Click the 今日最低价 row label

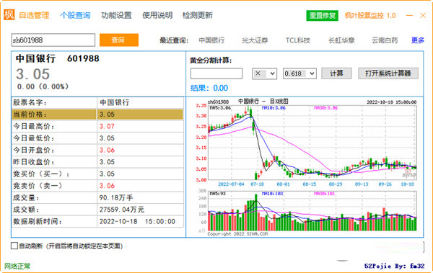(x=34, y=138)
